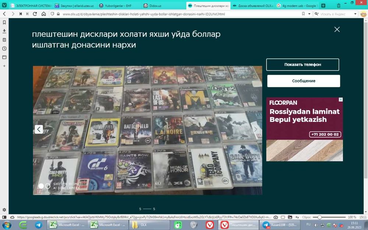368x230 pixels.
Task: Toggle tab tiling in the status bar
Action: click(283, 217)
